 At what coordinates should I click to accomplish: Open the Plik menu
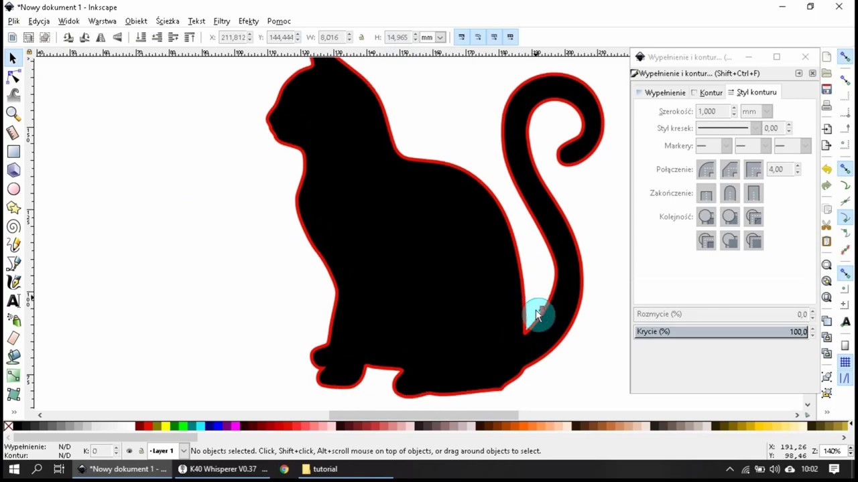(x=13, y=21)
